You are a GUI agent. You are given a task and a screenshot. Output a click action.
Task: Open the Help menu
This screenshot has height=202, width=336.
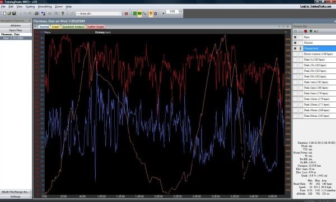68,7
